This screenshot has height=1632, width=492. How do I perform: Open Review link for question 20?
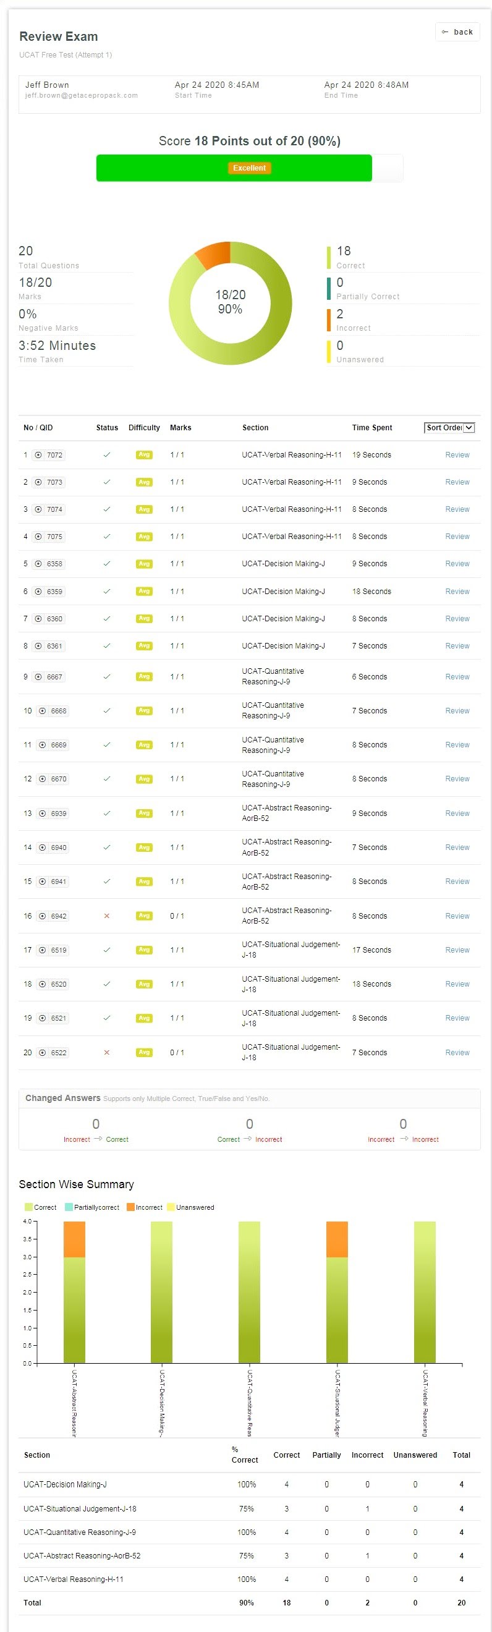[457, 1053]
